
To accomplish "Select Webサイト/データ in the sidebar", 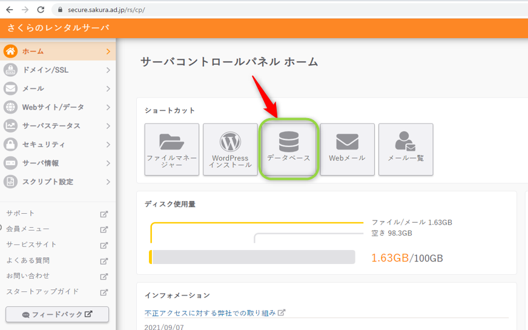I will coord(58,107).
